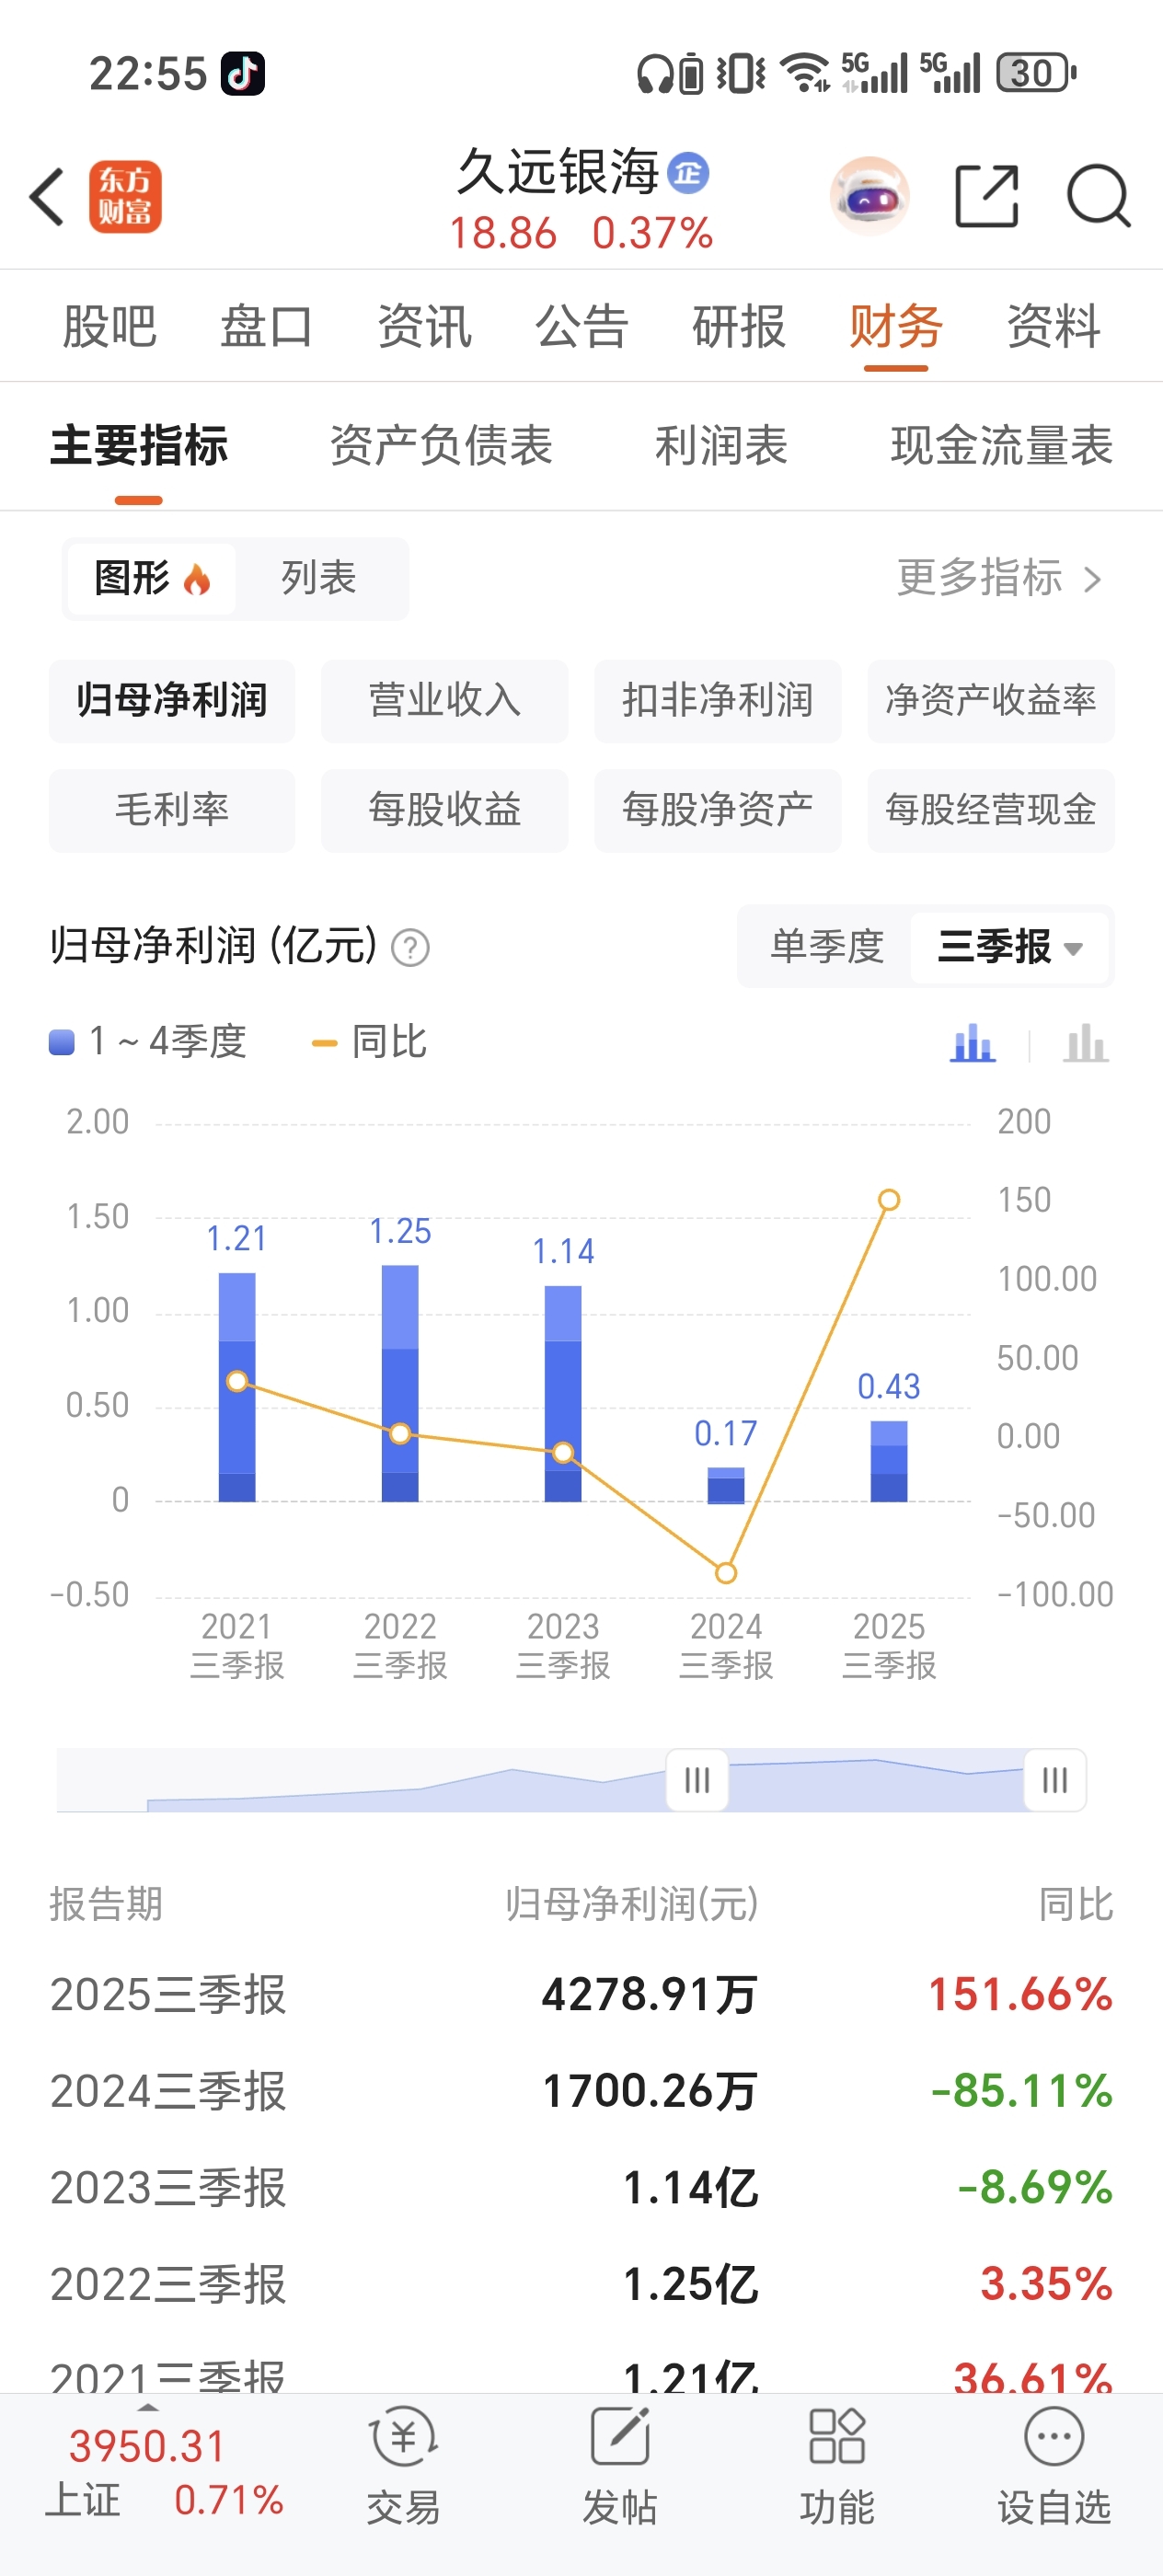The width and height of the screenshot is (1163, 2576).
Task: Open 更多指标 for more indicators
Action: click(999, 578)
